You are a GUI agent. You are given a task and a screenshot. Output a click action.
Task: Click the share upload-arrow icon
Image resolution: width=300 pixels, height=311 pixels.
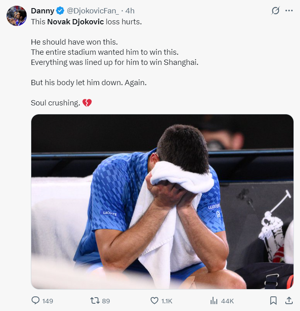[x=289, y=300]
